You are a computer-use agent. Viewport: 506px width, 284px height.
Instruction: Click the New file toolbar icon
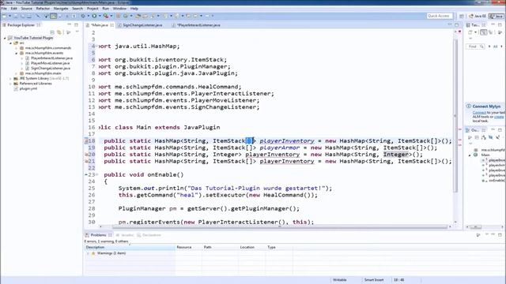click(x=5, y=16)
